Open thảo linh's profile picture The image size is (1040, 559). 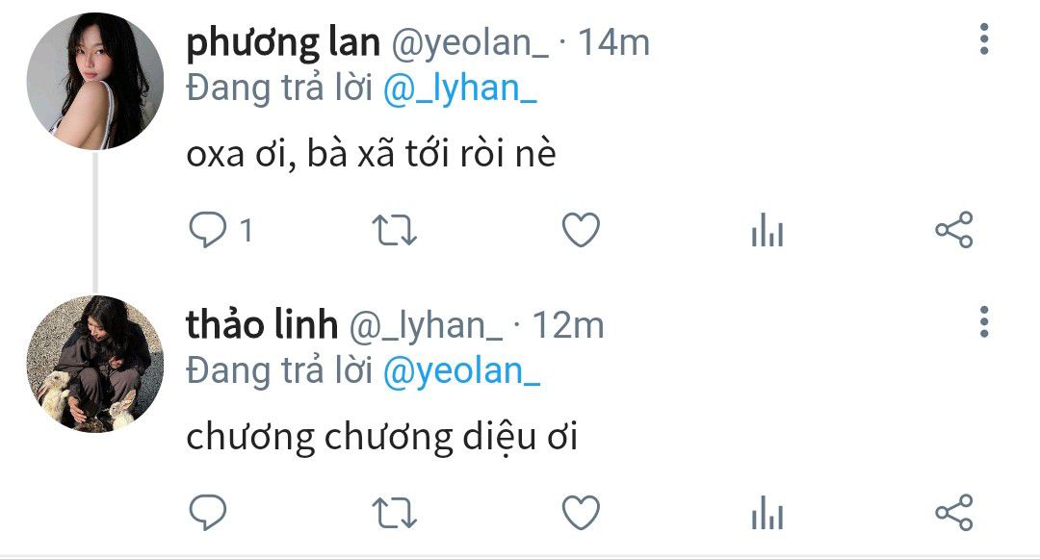coord(94,364)
